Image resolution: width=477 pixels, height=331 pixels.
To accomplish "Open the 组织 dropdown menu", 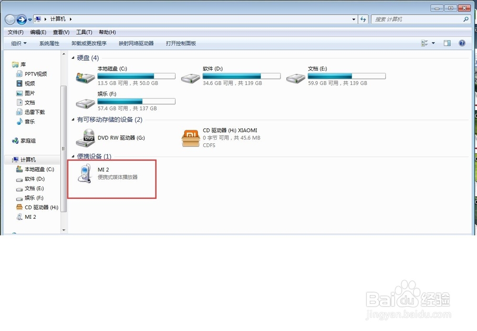I will (19, 43).
